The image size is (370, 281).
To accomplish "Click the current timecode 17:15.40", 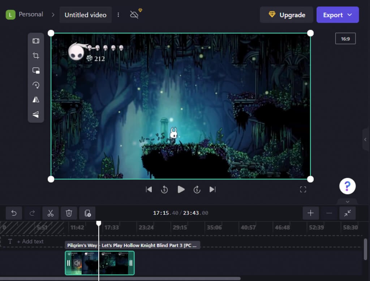I will [x=165, y=213].
